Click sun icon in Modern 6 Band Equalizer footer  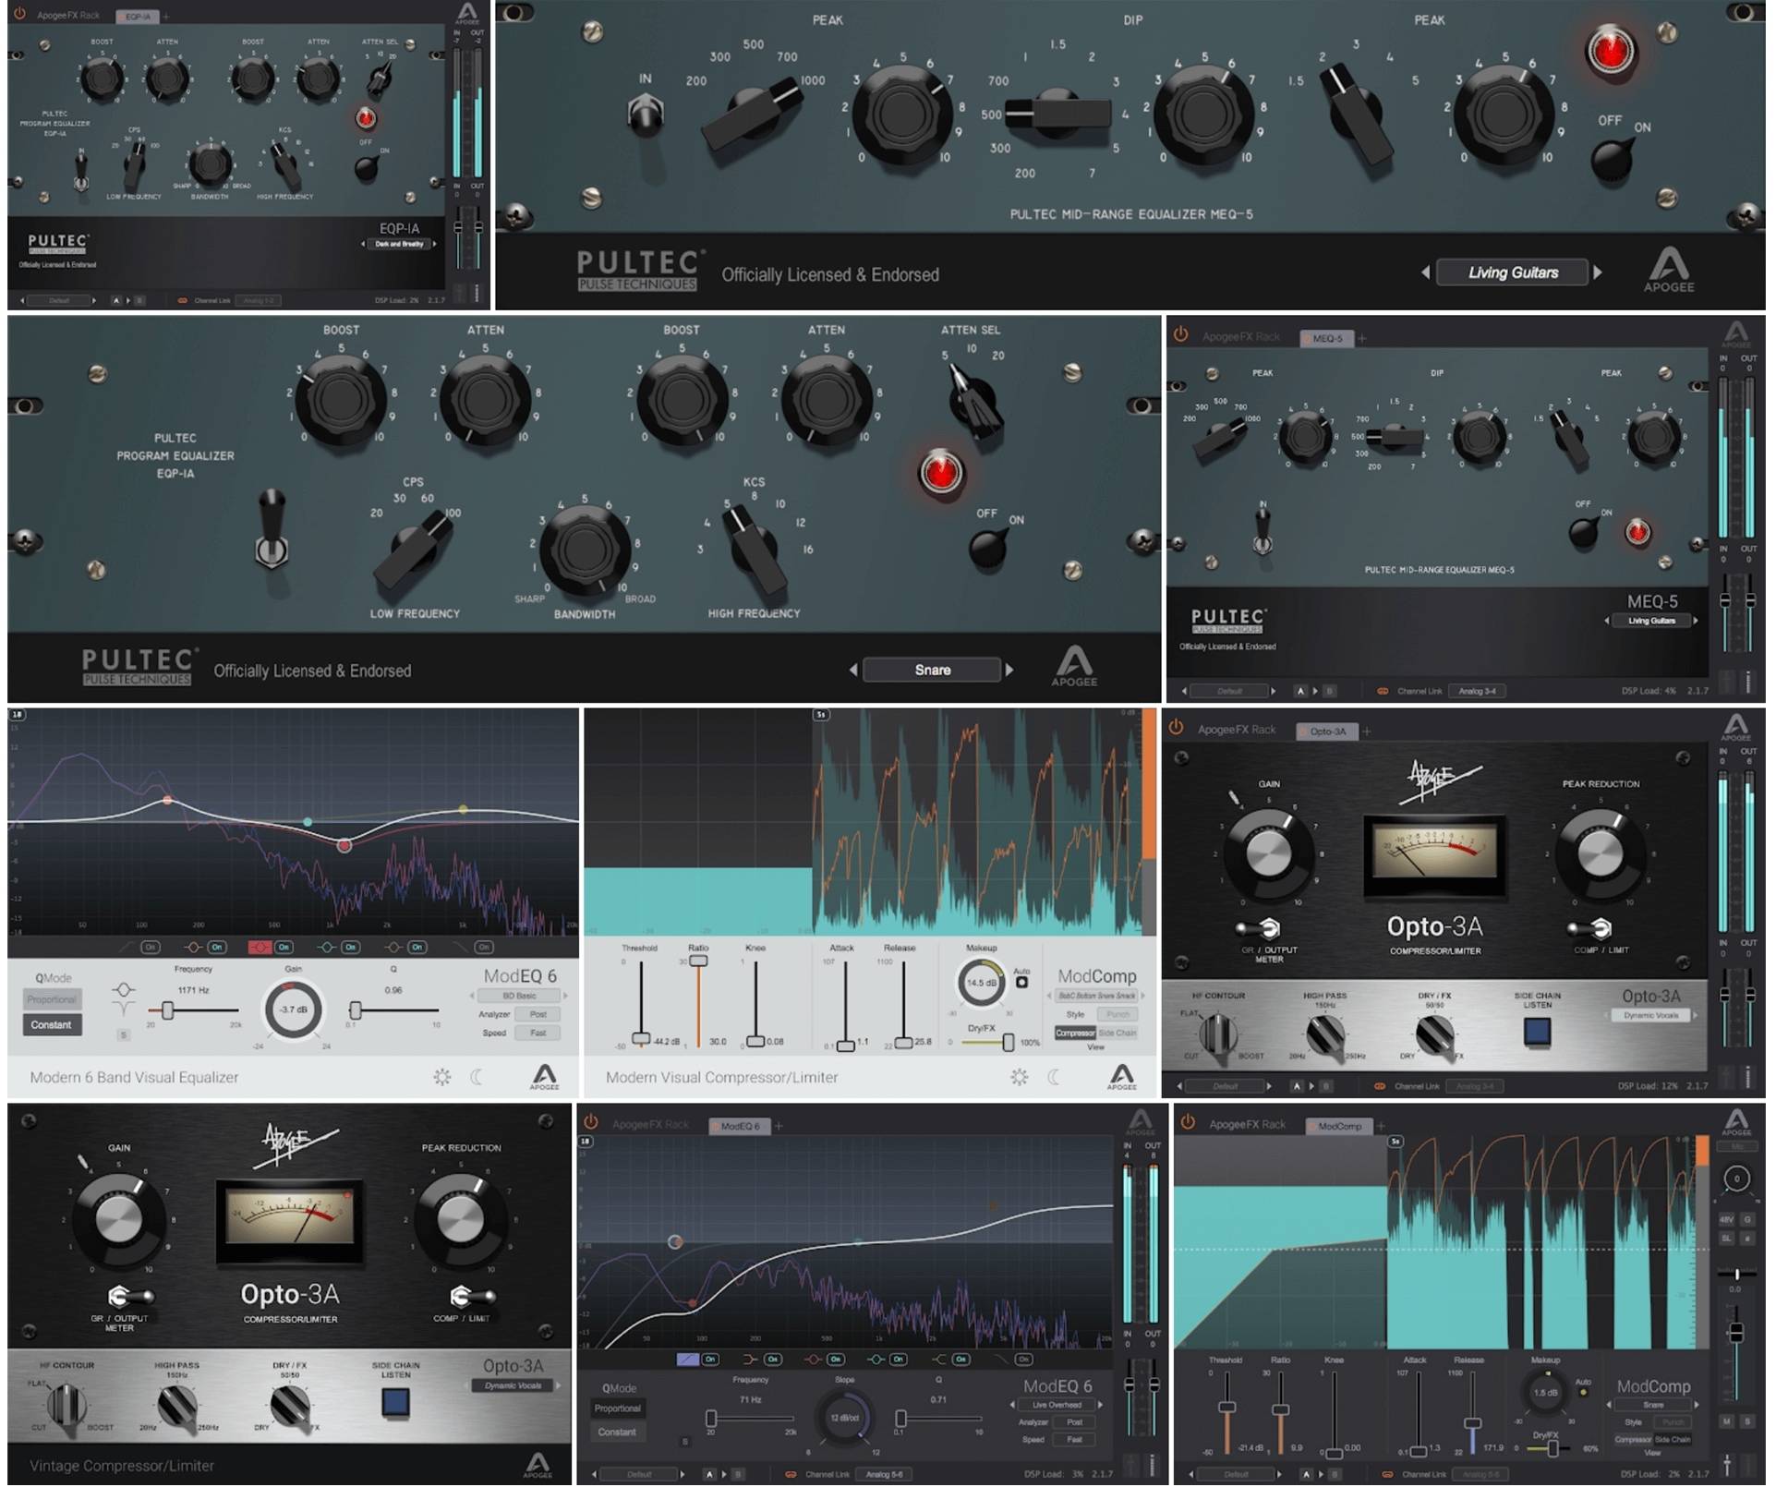click(442, 1077)
